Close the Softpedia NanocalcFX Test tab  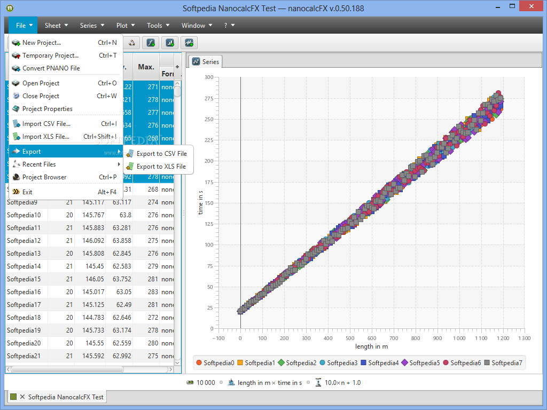tap(22, 397)
